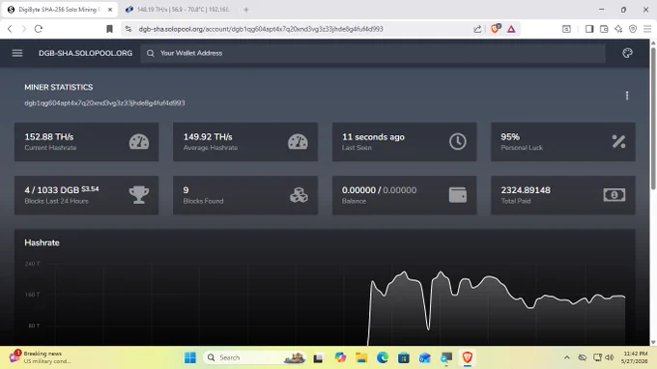Click the miner wallet address under Miner Statistics
657x369 pixels.
(104, 103)
